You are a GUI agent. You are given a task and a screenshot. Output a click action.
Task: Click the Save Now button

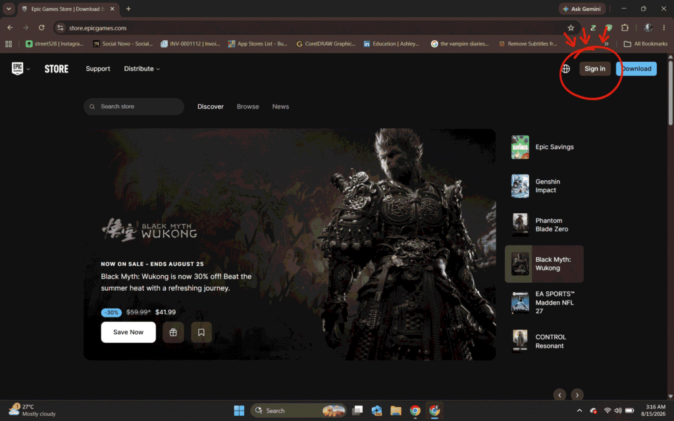pos(128,332)
